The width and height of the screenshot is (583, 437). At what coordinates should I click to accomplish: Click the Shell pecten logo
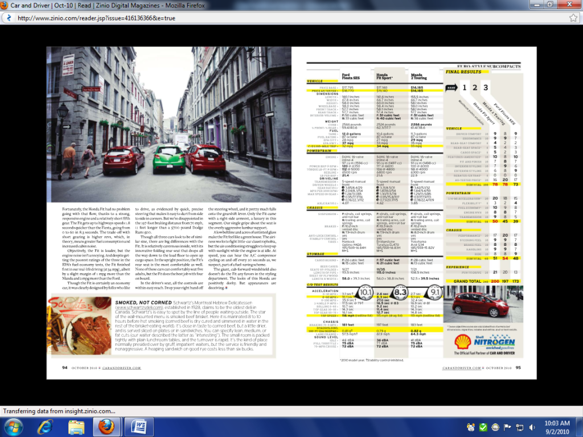pos(462,341)
